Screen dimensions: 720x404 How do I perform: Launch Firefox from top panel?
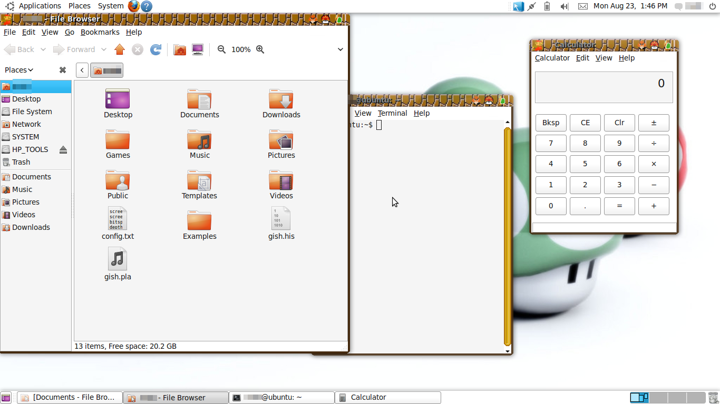click(134, 6)
